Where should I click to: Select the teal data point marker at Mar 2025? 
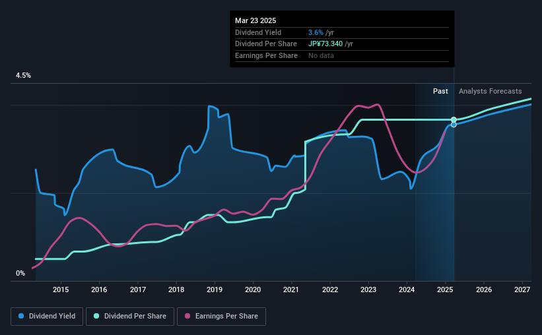point(454,120)
